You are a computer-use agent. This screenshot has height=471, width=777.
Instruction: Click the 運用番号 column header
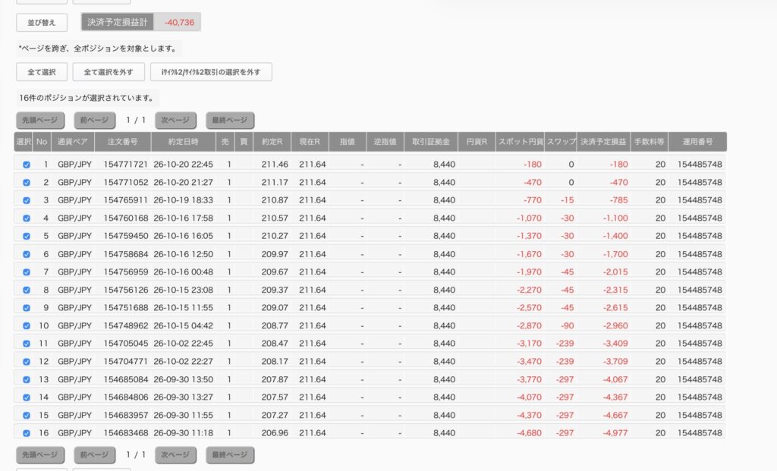(698, 142)
